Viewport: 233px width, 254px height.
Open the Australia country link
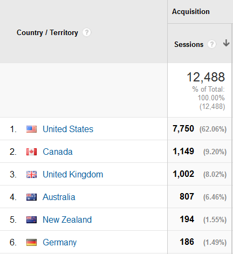pos(59,197)
